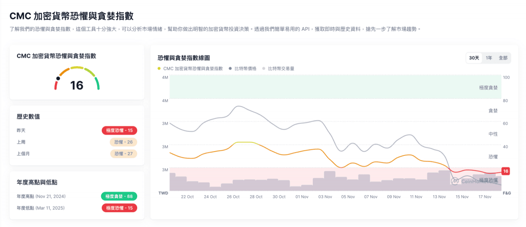Click the 恐懼 - 27 last month badge
Viewport: 526px width, 227px height.
click(x=123, y=154)
